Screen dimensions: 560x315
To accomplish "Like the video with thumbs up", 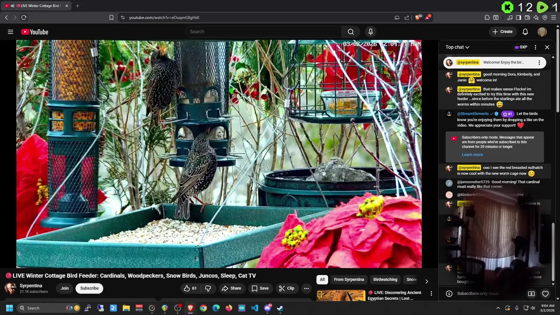I will coord(190,288).
